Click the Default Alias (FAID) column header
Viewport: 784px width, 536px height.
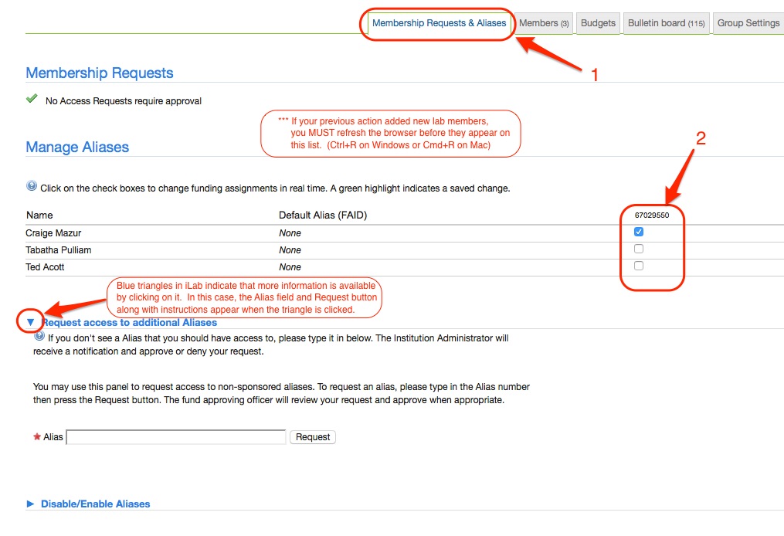pos(323,215)
